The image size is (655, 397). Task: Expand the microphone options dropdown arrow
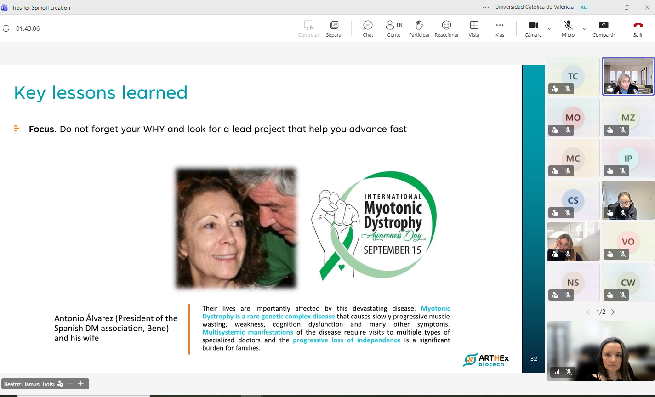[585, 28]
